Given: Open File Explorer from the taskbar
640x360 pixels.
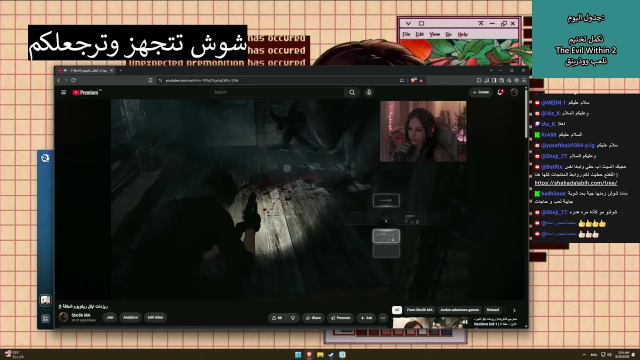Looking at the screenshot, I should point(320,354).
